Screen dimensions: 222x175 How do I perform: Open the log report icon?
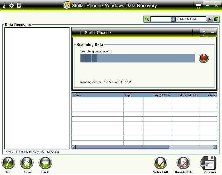[19, 5]
